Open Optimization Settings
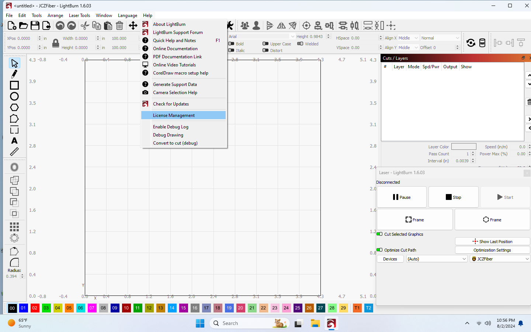 [492, 250]
